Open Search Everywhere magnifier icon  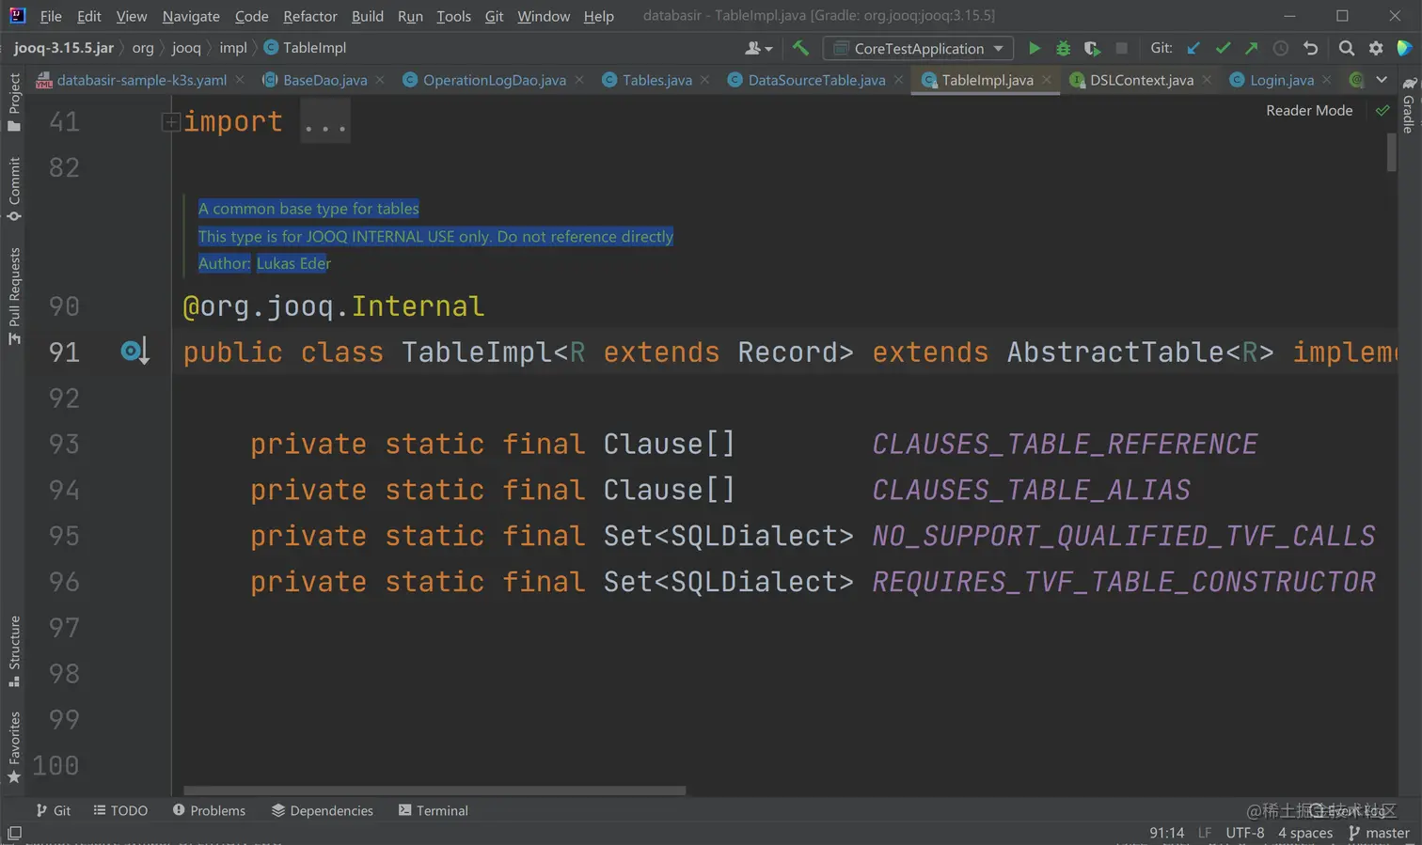tap(1347, 48)
